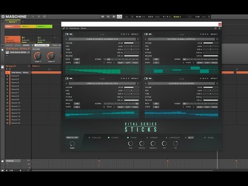Add a new scene with the plus icon
This screenshot has width=248, height=186.
pyautogui.click(x=23, y=22)
